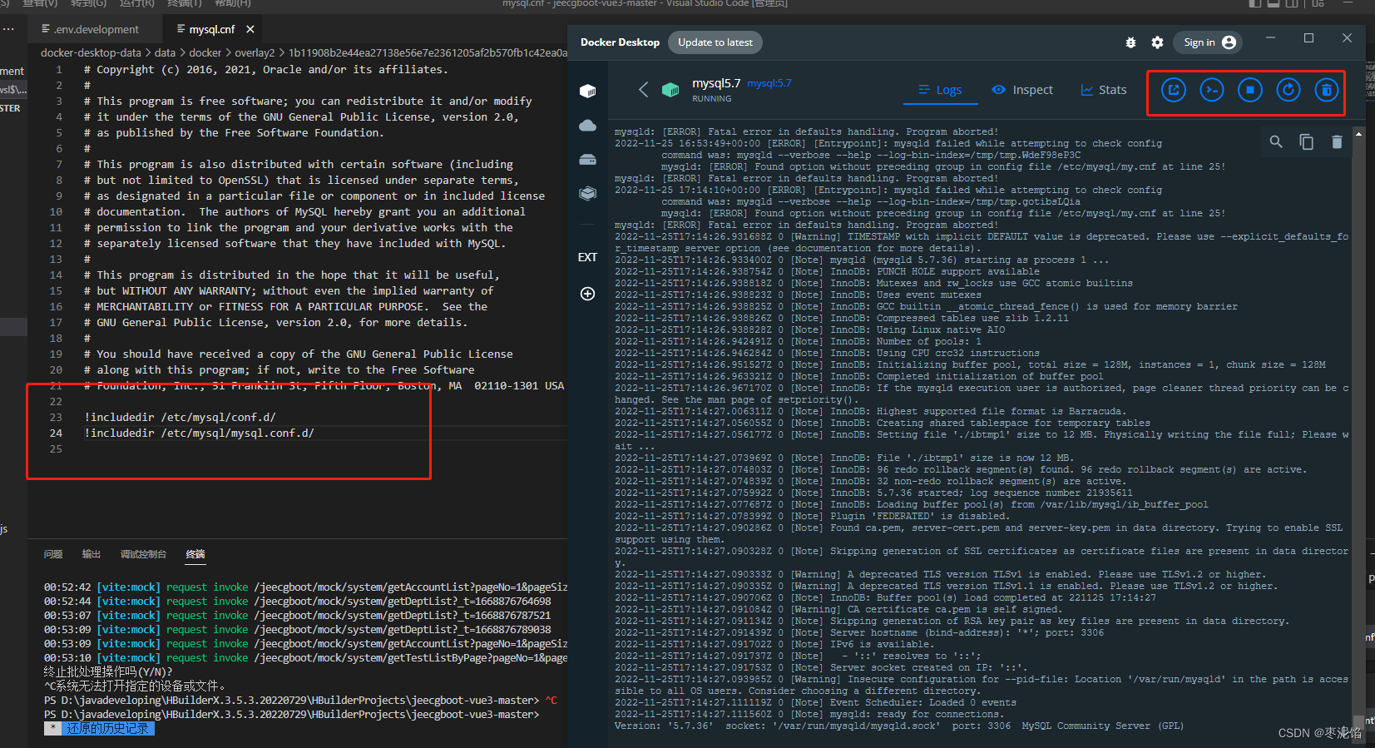Open the 问题 problems panel tab
This screenshot has height=748, width=1375.
[53, 554]
